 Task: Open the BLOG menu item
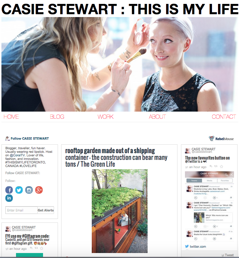[57, 117]
